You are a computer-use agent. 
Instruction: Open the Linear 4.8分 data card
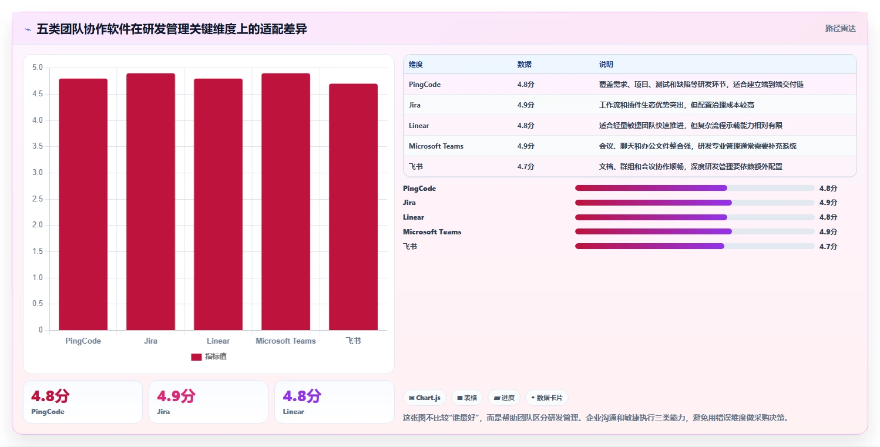coord(334,402)
